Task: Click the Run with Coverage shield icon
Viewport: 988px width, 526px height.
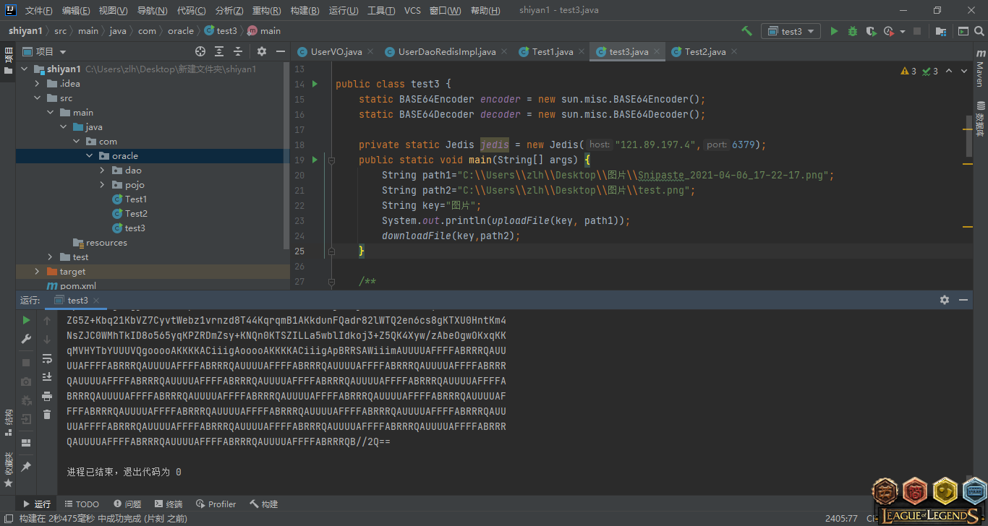Action: (871, 31)
